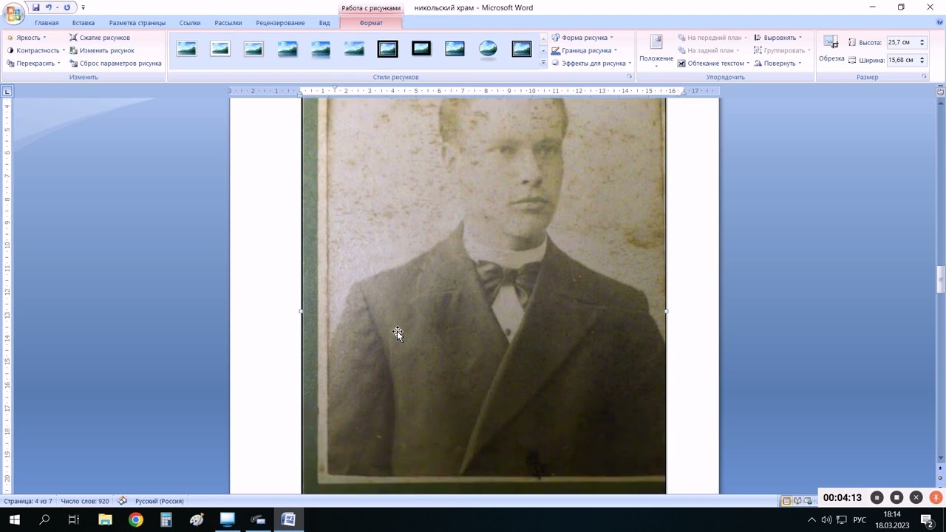Pin the recorder panel with orange button

936,498
